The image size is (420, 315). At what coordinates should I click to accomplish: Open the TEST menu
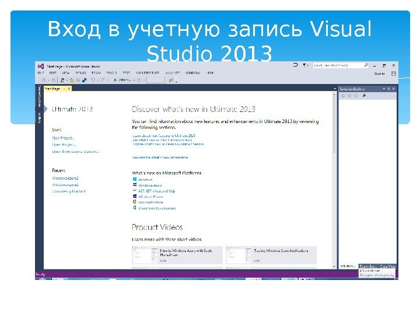[126, 73]
